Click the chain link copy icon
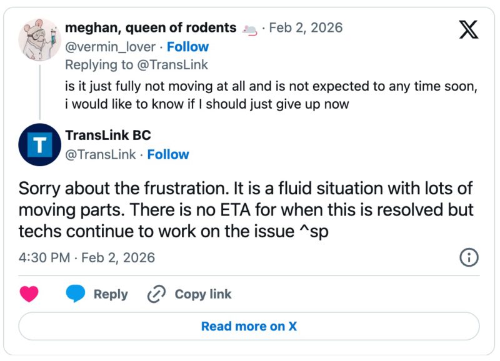 pos(156,294)
